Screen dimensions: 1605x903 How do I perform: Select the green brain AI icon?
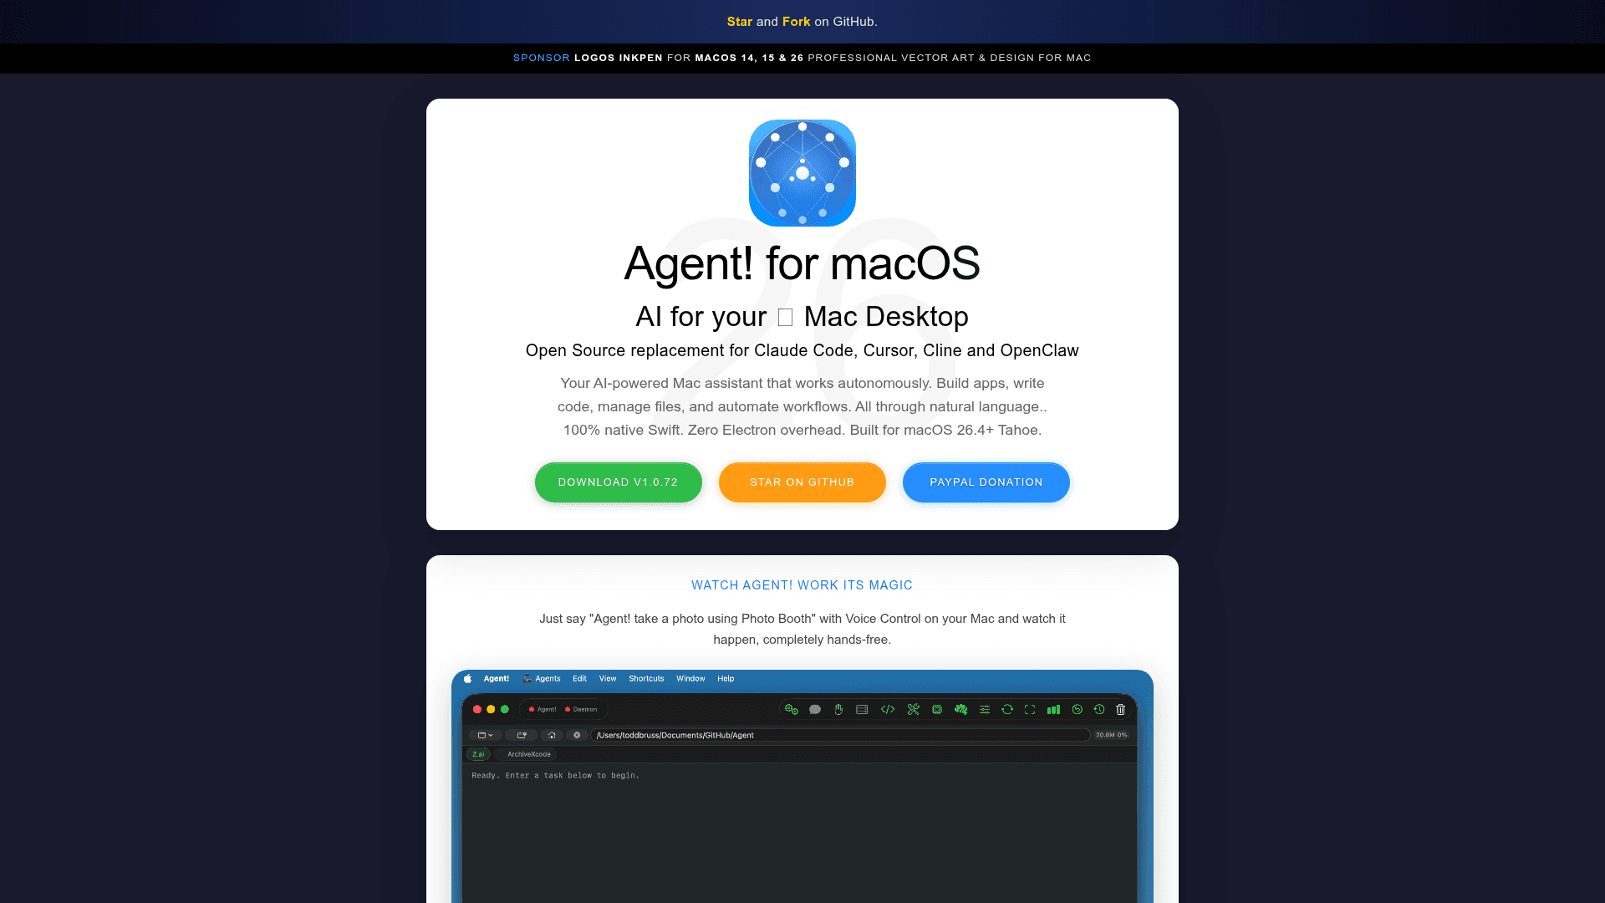click(960, 709)
